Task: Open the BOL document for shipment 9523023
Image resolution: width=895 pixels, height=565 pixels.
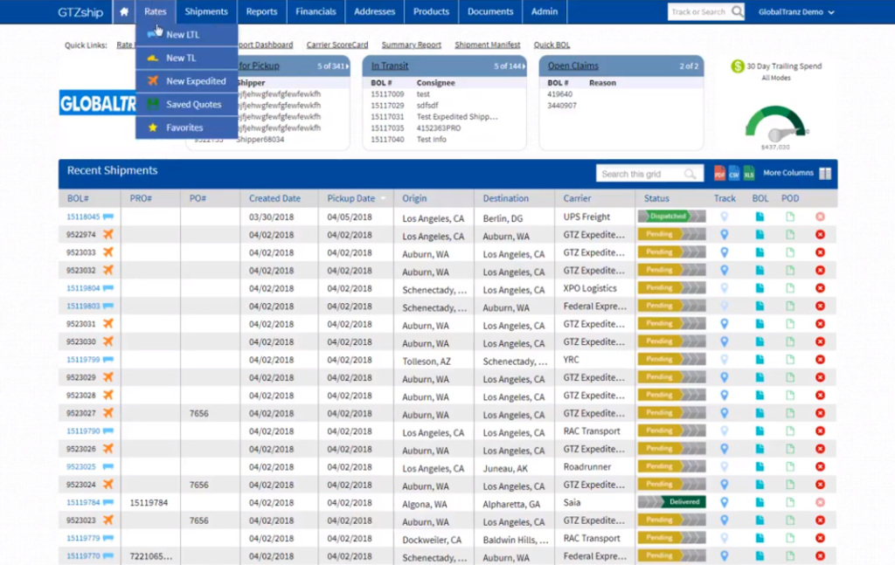Action: click(760, 520)
